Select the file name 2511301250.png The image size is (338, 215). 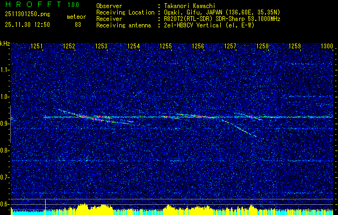(x=27, y=15)
